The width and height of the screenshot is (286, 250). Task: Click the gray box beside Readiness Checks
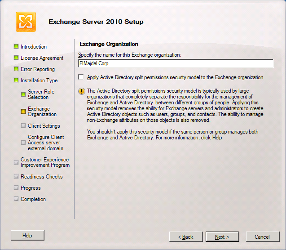point(16,176)
